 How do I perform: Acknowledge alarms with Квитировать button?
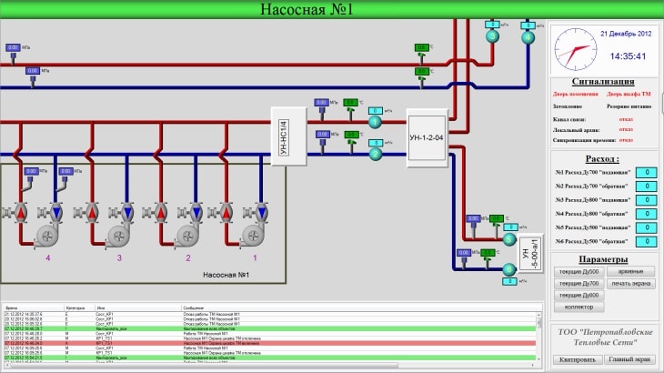tap(578, 359)
